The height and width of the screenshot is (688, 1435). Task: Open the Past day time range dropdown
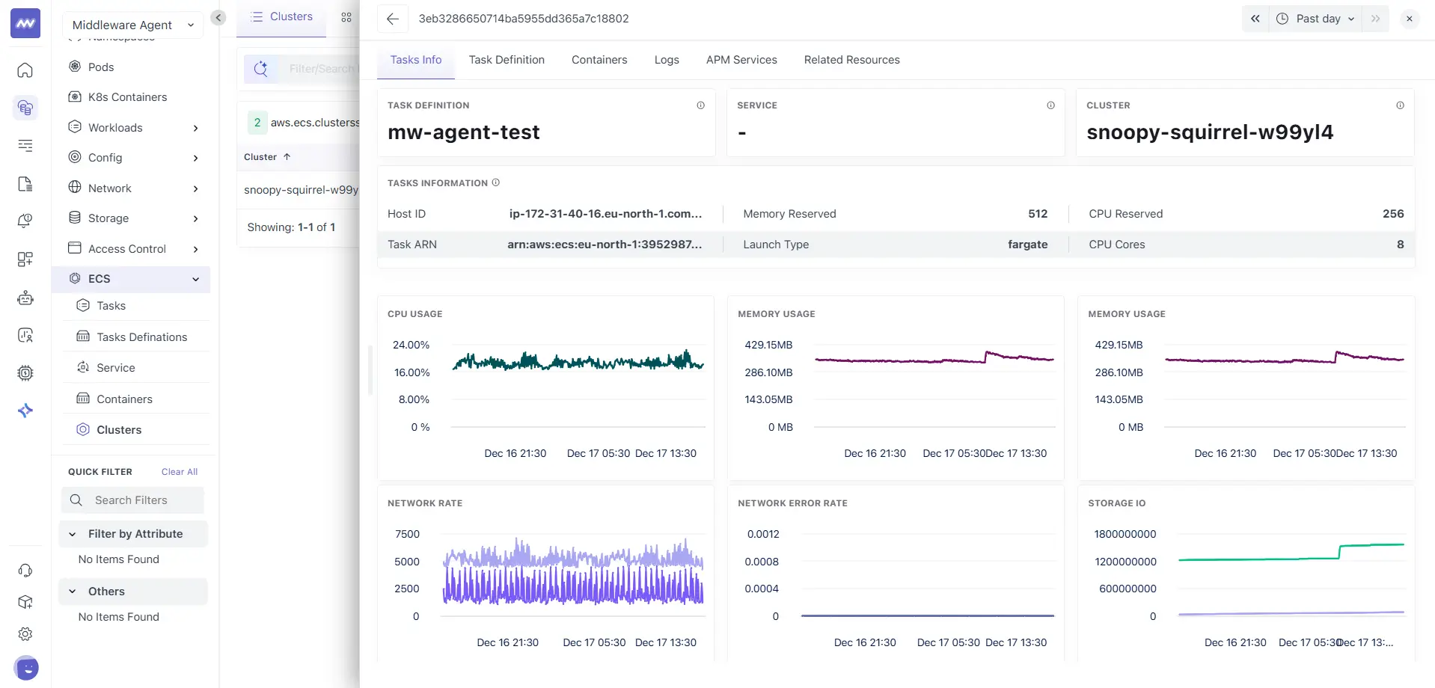[1316, 19]
